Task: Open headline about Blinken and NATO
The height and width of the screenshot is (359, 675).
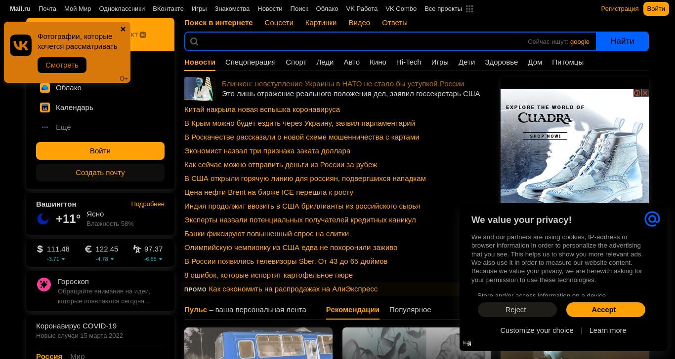Action: coord(343,84)
